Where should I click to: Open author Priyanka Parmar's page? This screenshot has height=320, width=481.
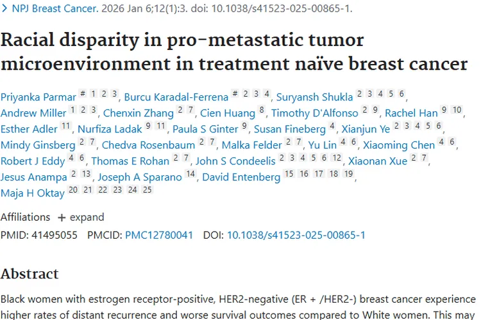(x=37, y=97)
